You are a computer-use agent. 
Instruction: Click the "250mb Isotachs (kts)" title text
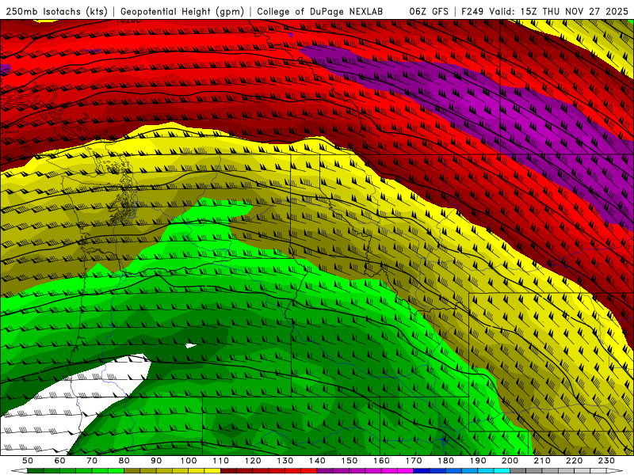(x=56, y=12)
